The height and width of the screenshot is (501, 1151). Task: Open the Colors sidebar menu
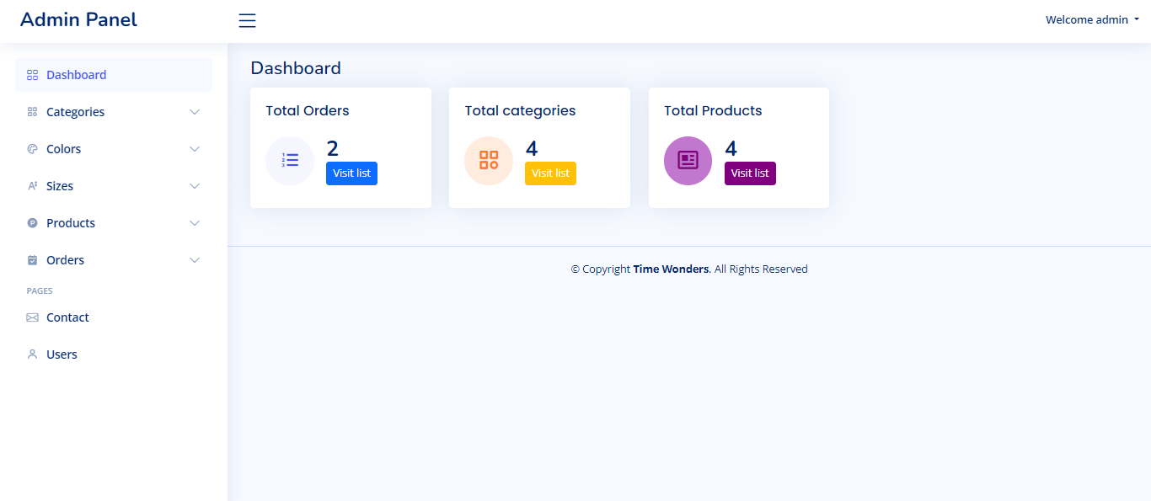(x=114, y=149)
